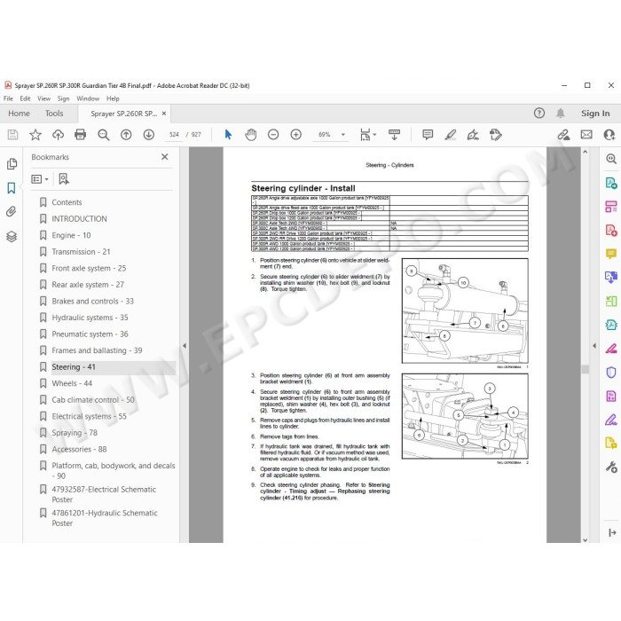The height and width of the screenshot is (621, 621).
Task: Open 47932587-Electrical Schematic Poster bookmark
Action: tap(104, 494)
